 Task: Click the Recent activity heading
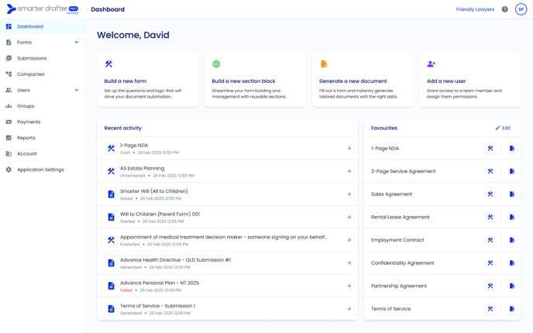coord(122,128)
